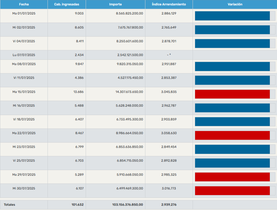The width and height of the screenshot is (277, 210).
Task: Select the date cell Vi 11/07/2025
Action: click(24, 78)
